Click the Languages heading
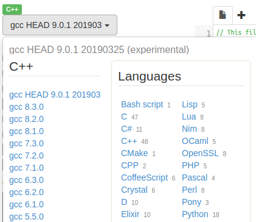 pos(150,76)
